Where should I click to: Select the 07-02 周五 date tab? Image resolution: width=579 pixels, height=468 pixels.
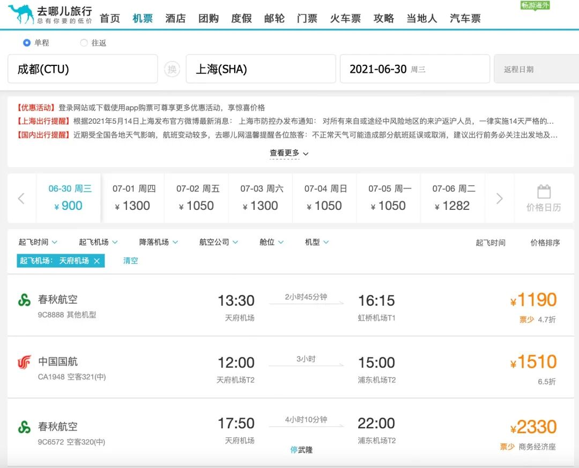pos(196,197)
